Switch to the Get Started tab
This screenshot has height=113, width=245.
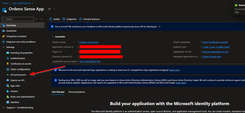[58, 92]
